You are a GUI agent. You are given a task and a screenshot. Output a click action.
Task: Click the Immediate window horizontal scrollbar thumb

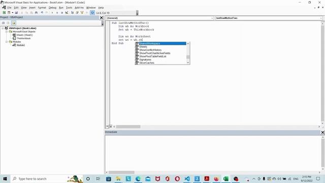(x=121, y=172)
